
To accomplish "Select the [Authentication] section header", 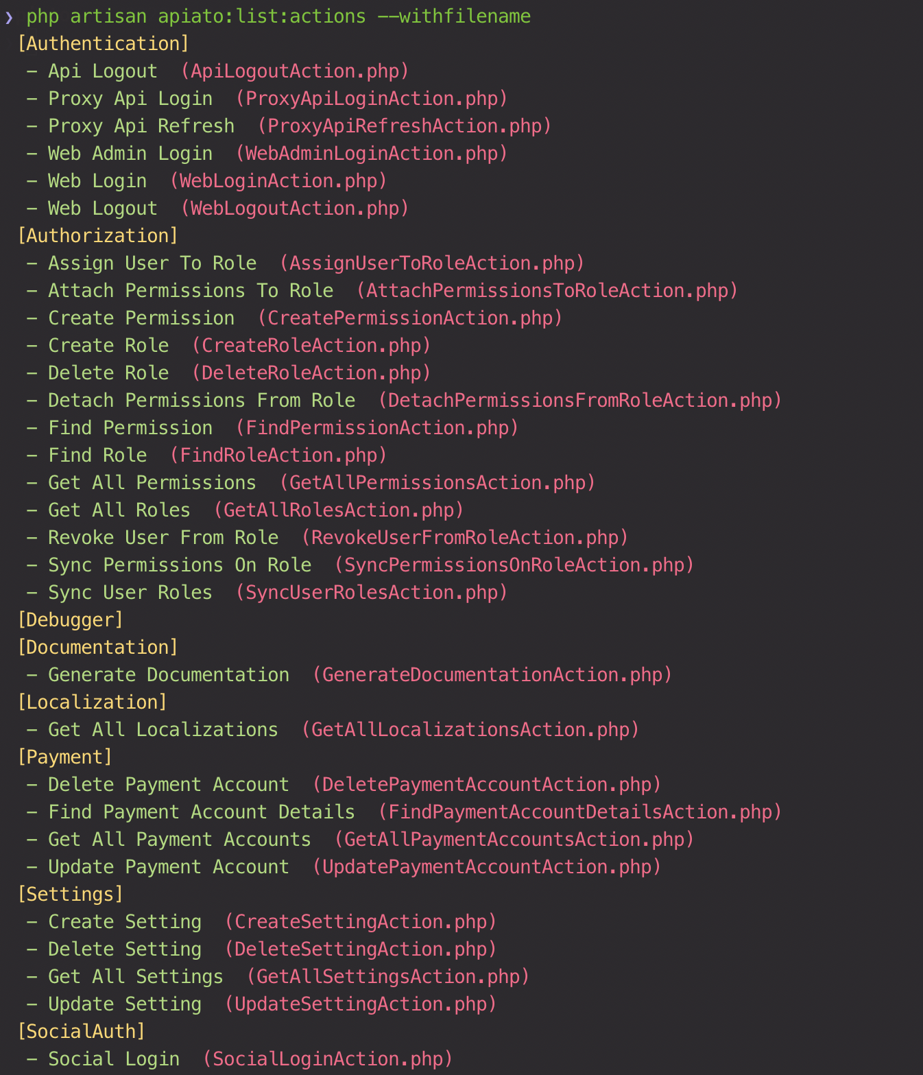I will [x=103, y=44].
